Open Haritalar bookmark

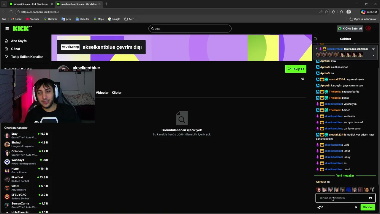pos(50,19)
